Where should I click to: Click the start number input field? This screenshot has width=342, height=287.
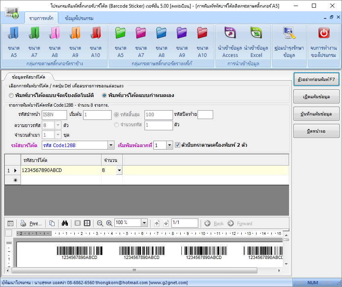pyautogui.click(x=97, y=115)
